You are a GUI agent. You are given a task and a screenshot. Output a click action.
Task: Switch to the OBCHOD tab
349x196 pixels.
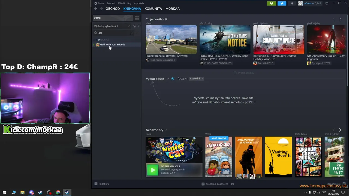(113, 9)
